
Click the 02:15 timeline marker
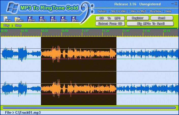point(167,31)
